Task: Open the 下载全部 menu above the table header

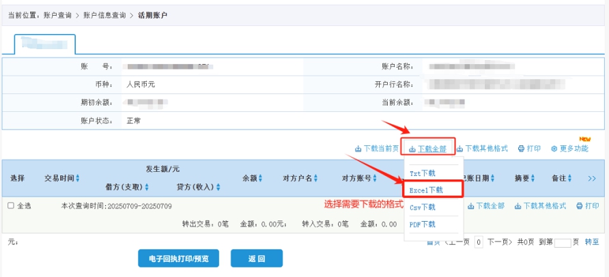Action: coord(427,149)
